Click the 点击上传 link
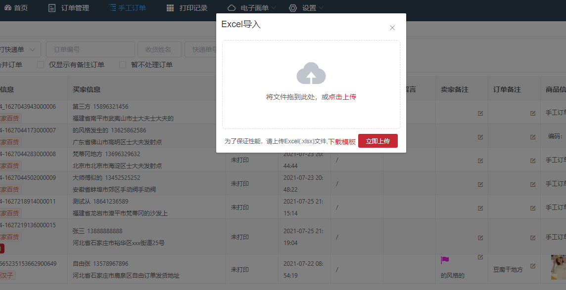Image resolution: width=566 pixels, height=290 pixels. [x=342, y=97]
